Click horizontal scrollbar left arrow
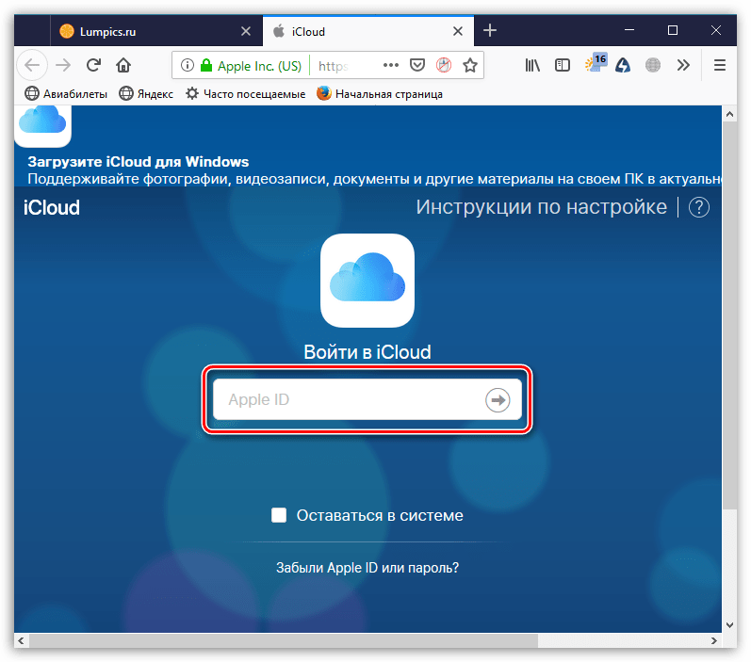 click(x=21, y=640)
